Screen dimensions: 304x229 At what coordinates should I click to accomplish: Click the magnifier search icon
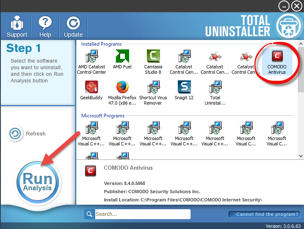tap(90, 214)
